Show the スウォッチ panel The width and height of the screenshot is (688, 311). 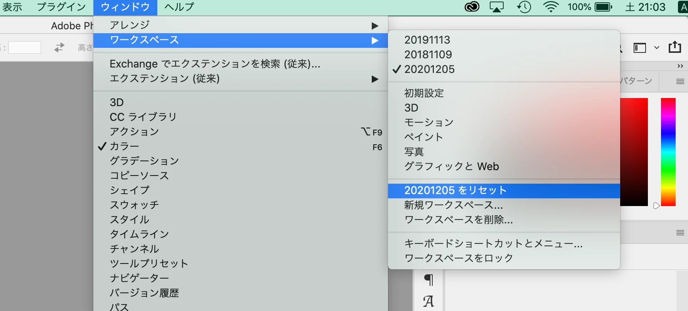[241, 205]
